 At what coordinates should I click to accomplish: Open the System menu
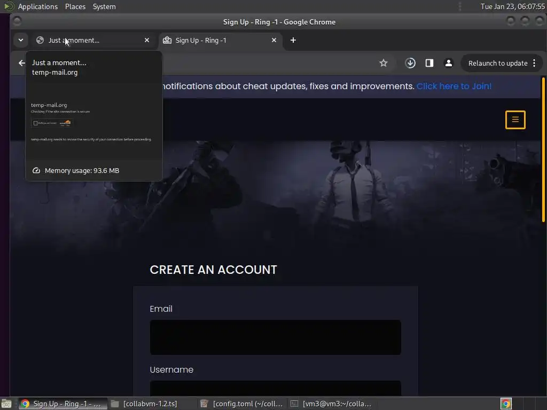pyautogui.click(x=104, y=6)
